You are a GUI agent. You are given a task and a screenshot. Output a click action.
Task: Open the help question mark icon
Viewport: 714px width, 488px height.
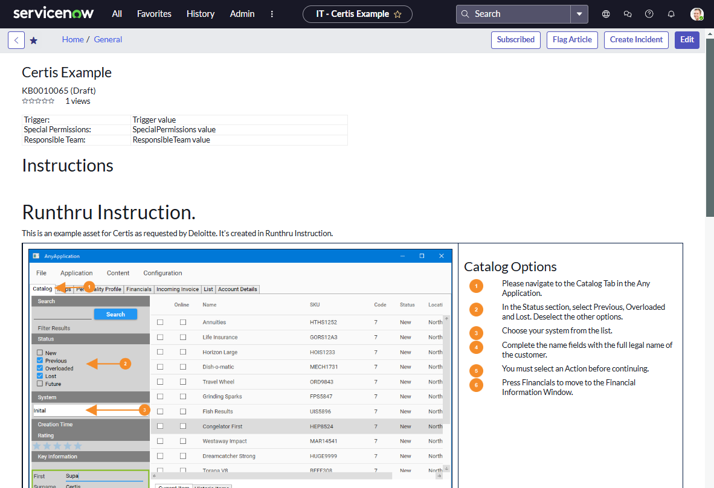pos(649,14)
